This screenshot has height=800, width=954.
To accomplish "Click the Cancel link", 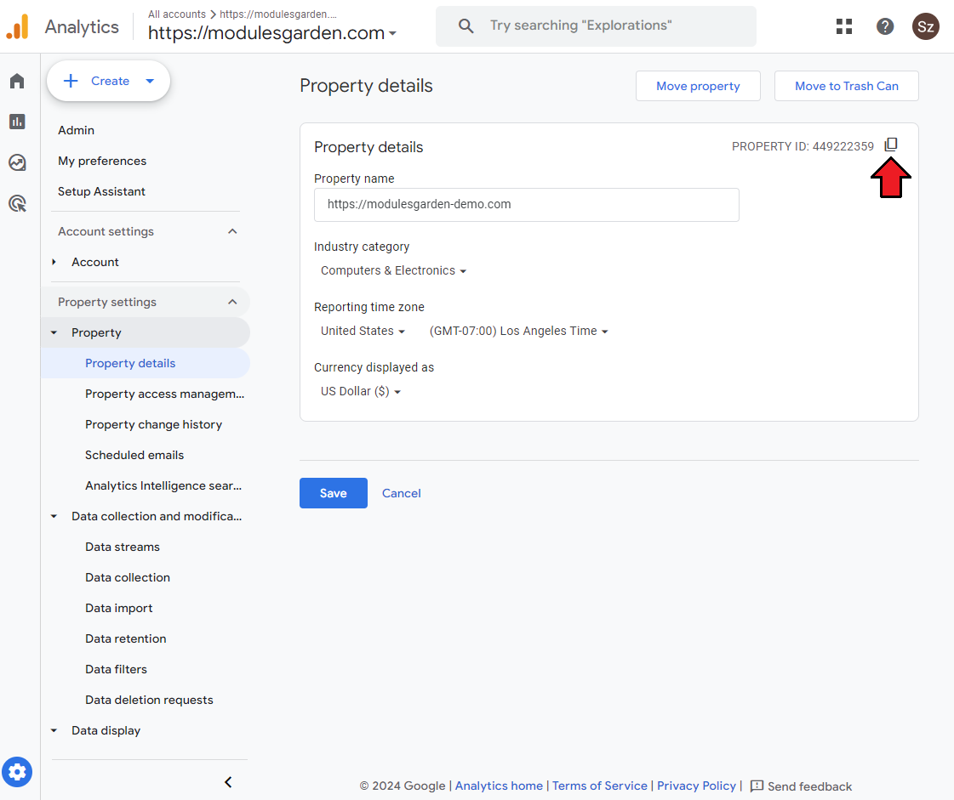I will coord(401,493).
